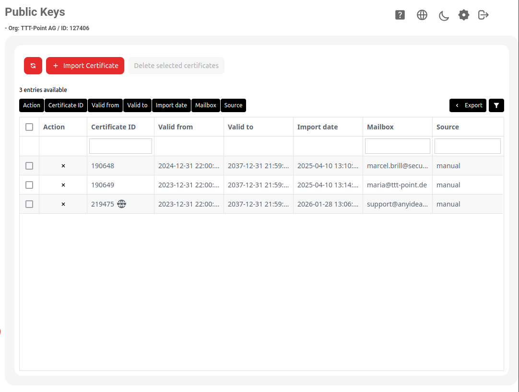The width and height of the screenshot is (519, 392).
Task: Open the help question mark icon
Action: 400,15
